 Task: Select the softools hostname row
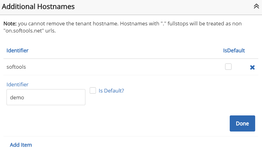coord(131,67)
